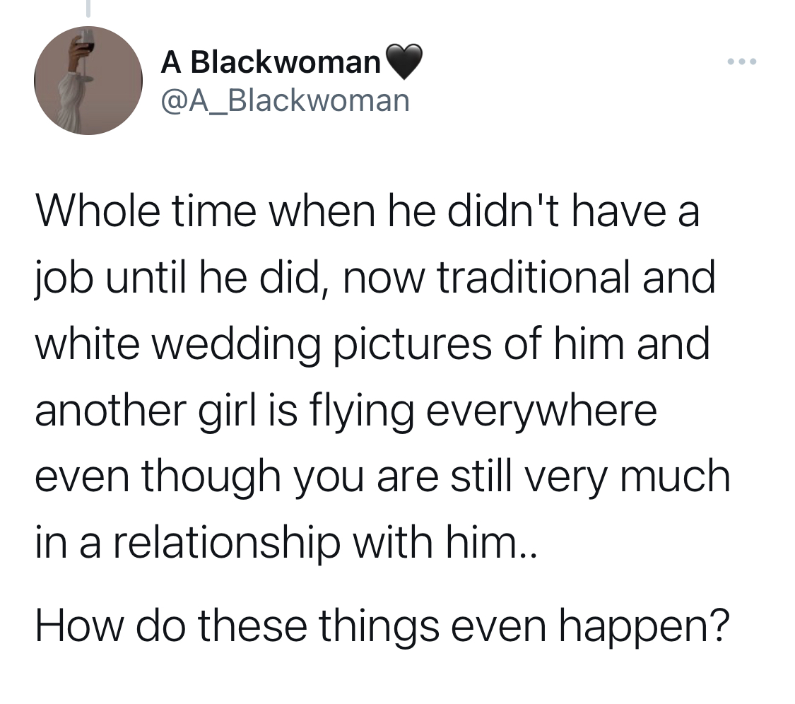Open A Blackwoman's round profile picture

click(x=88, y=81)
